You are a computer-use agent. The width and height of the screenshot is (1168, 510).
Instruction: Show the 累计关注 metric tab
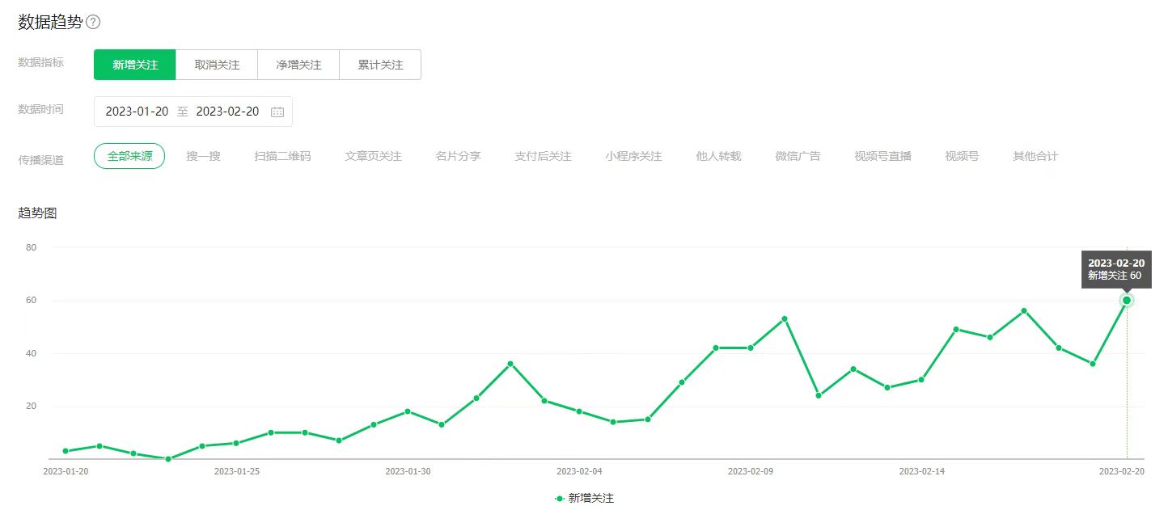coord(380,65)
